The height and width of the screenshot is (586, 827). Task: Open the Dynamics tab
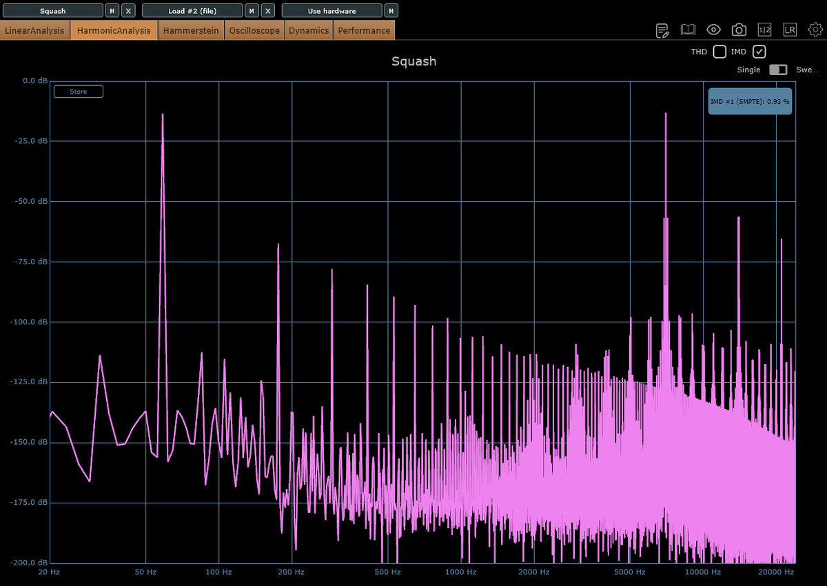tap(309, 30)
